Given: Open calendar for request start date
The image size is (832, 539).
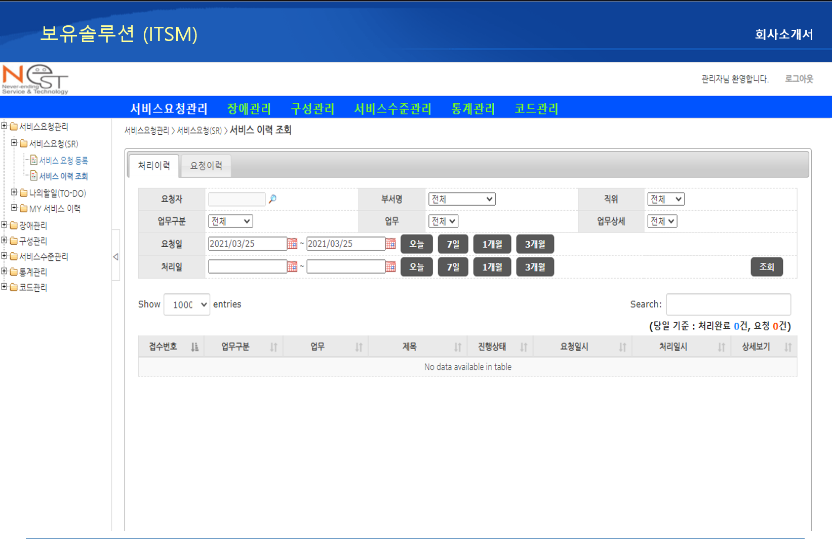Looking at the screenshot, I should click(x=292, y=244).
